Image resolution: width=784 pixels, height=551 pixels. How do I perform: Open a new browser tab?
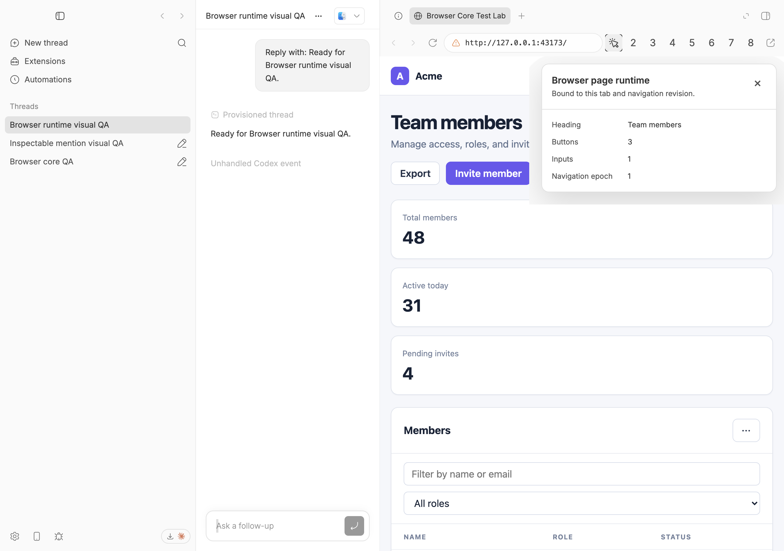point(522,16)
